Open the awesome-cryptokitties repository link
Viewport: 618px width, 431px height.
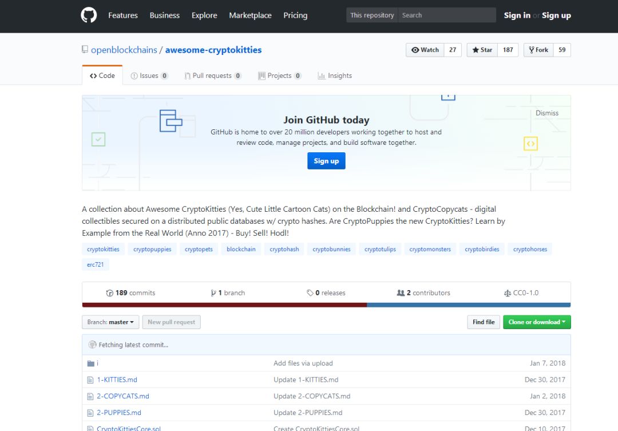(x=213, y=50)
